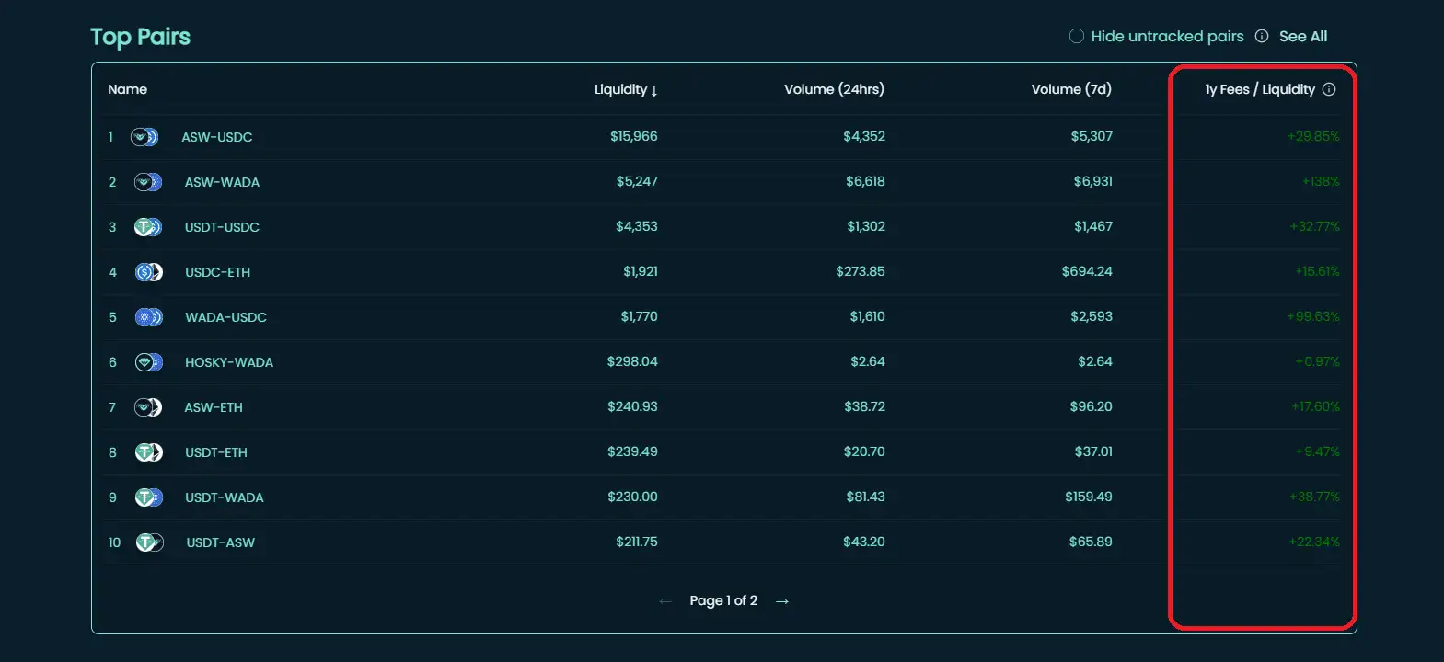Open the See All link
Image resolution: width=1444 pixels, height=662 pixels.
click(x=1302, y=37)
